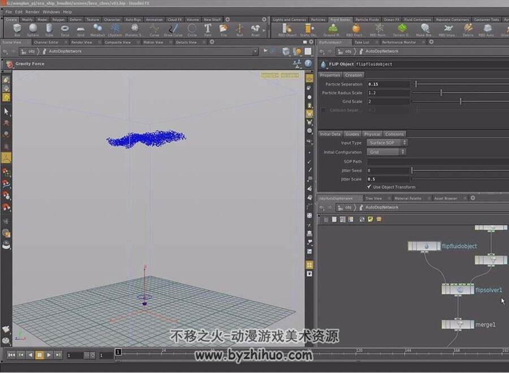Choose the RBD Point Object tool
Viewport: 509px width, 373px height.
pyautogui.click(x=378, y=30)
